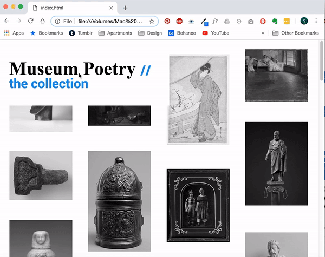Open the standing robed statue image
The height and width of the screenshot is (257, 325).
[276, 164]
